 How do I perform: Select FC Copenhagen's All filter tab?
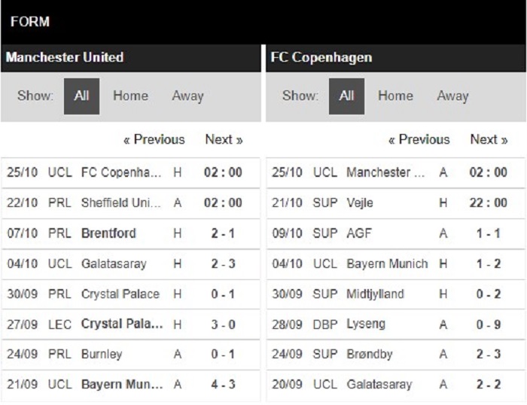346,96
